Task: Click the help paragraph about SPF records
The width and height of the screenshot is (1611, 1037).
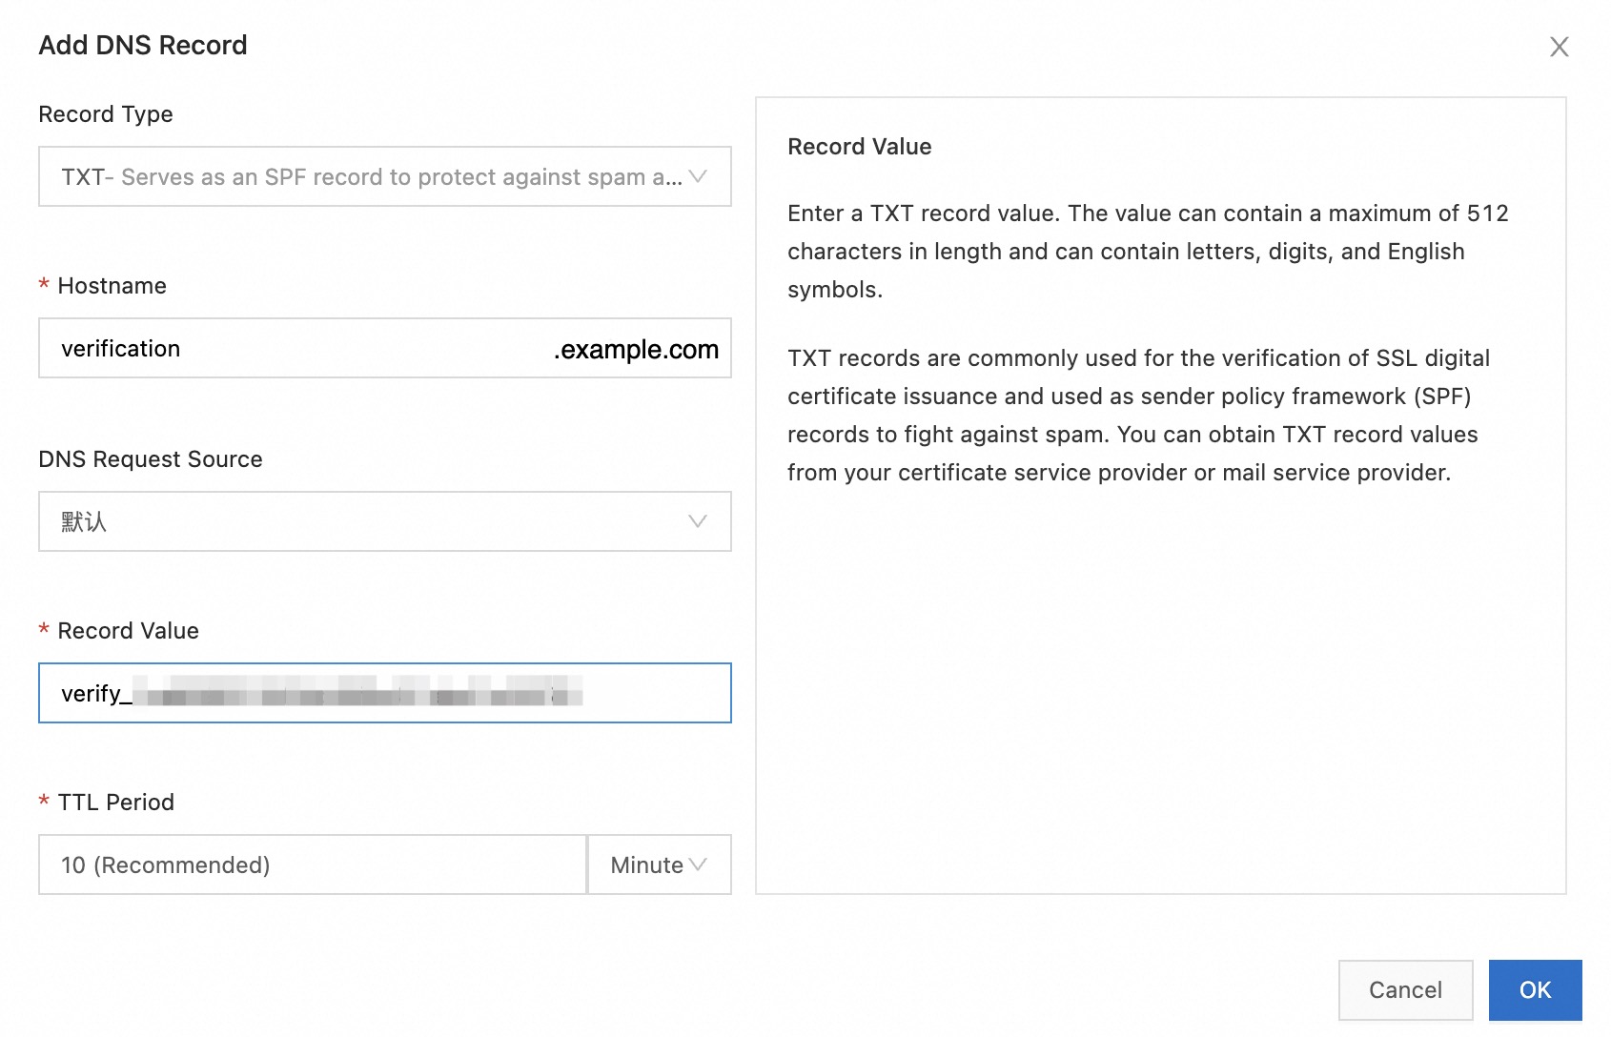Action: pyautogui.click(x=1137, y=416)
